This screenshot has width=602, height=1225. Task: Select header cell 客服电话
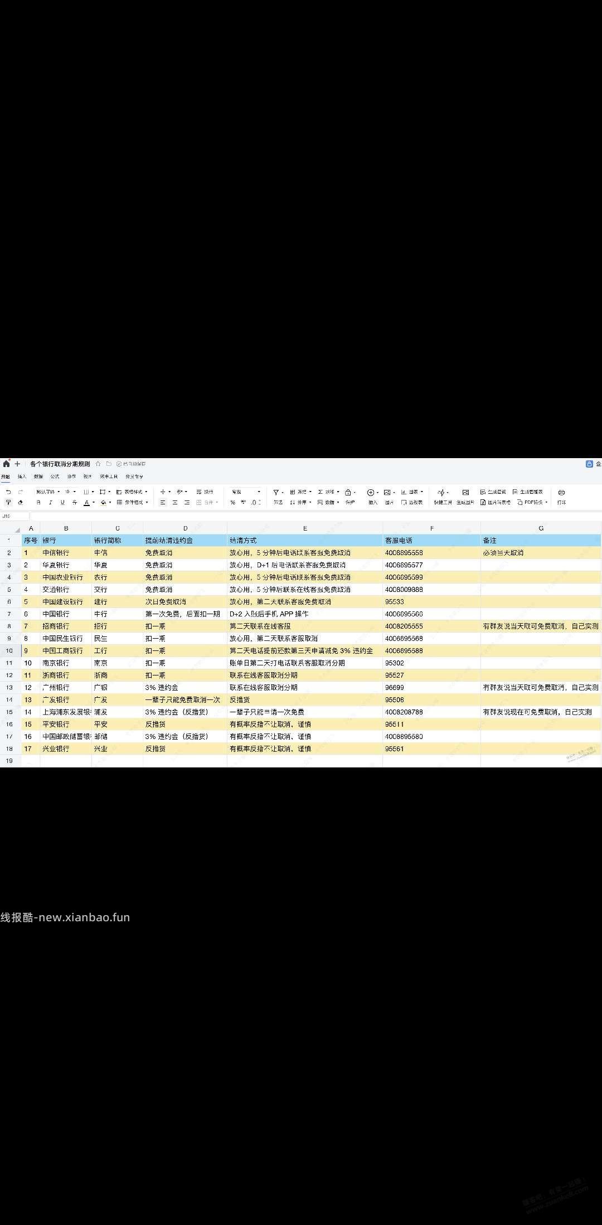pos(431,541)
